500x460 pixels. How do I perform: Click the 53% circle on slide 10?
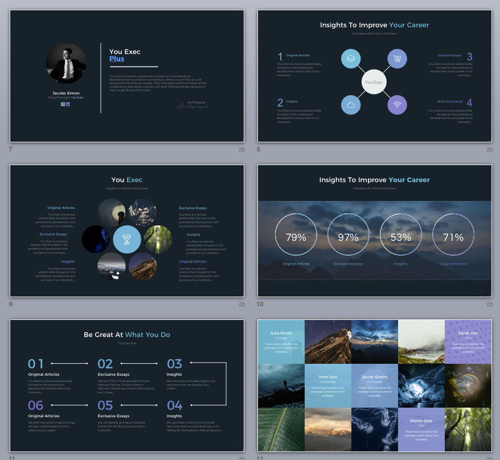400,235
